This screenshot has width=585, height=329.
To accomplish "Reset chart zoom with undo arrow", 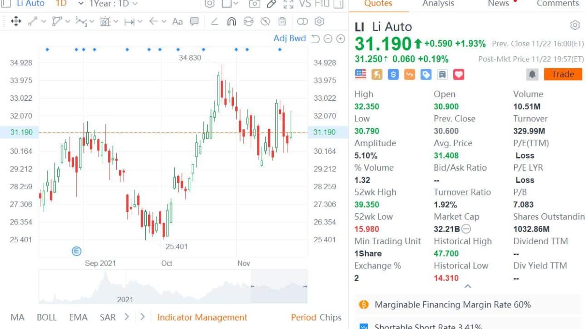I will click(x=315, y=38).
